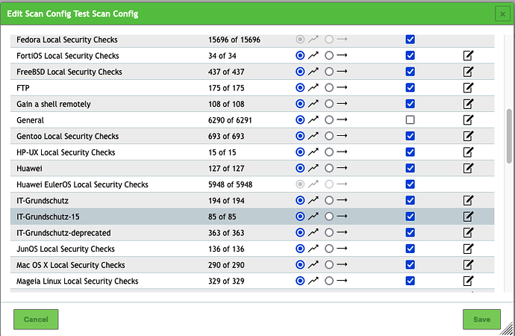
Task: Open edit icon in General row
Action: 468,120
